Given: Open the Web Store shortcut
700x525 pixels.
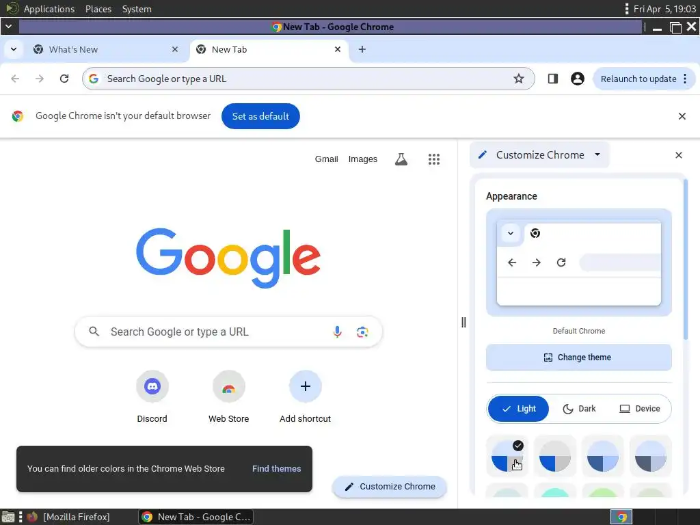Looking at the screenshot, I should [228, 387].
